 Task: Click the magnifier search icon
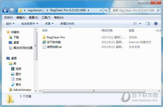click(158, 10)
